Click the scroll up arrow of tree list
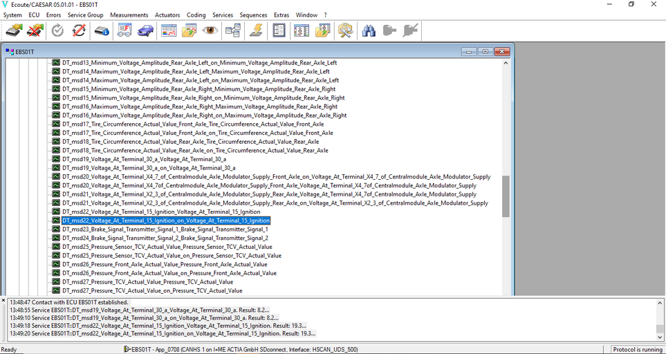The width and height of the screenshot is (666, 354). click(x=506, y=63)
